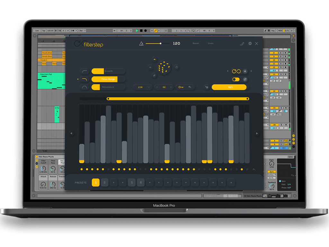Close the Filterstep plugin window
Screen dimensions: 329x247
pyautogui.click(x=257, y=44)
